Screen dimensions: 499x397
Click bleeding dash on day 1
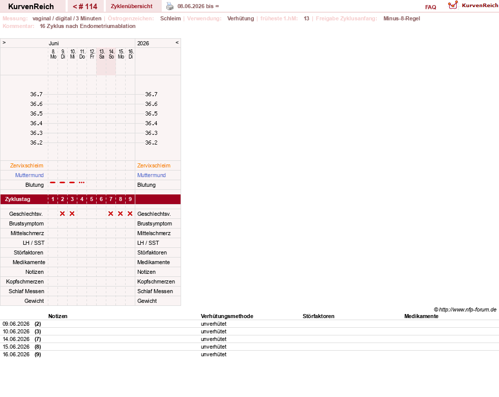tap(53, 182)
